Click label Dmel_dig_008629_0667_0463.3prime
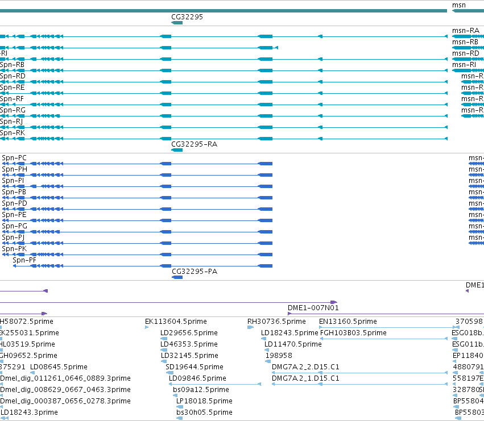 [x=65, y=390]
